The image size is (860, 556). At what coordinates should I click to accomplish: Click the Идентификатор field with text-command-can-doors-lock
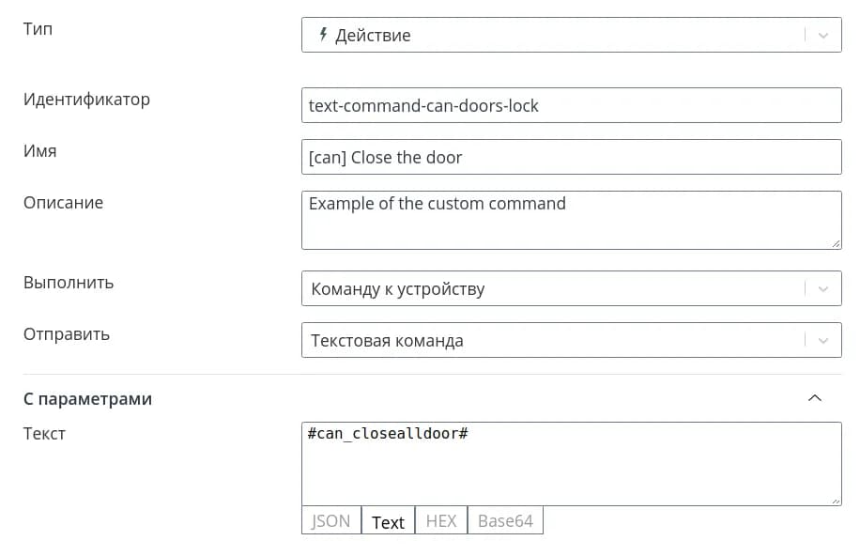(x=571, y=105)
